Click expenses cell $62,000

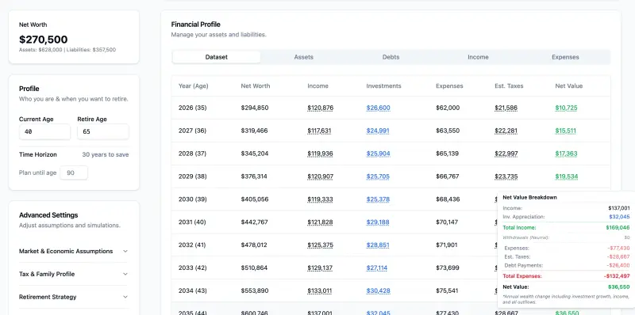pyautogui.click(x=448, y=108)
